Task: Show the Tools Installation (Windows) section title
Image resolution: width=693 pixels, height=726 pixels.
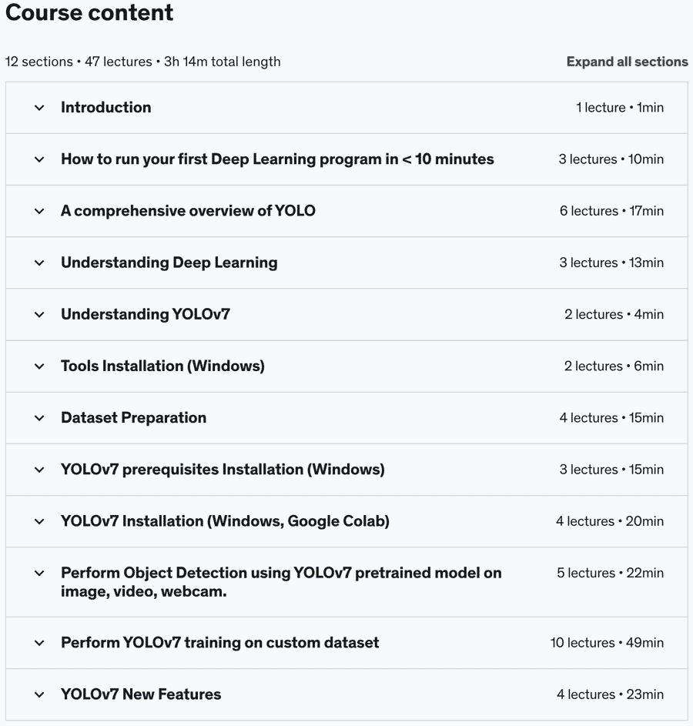Action: pos(162,366)
